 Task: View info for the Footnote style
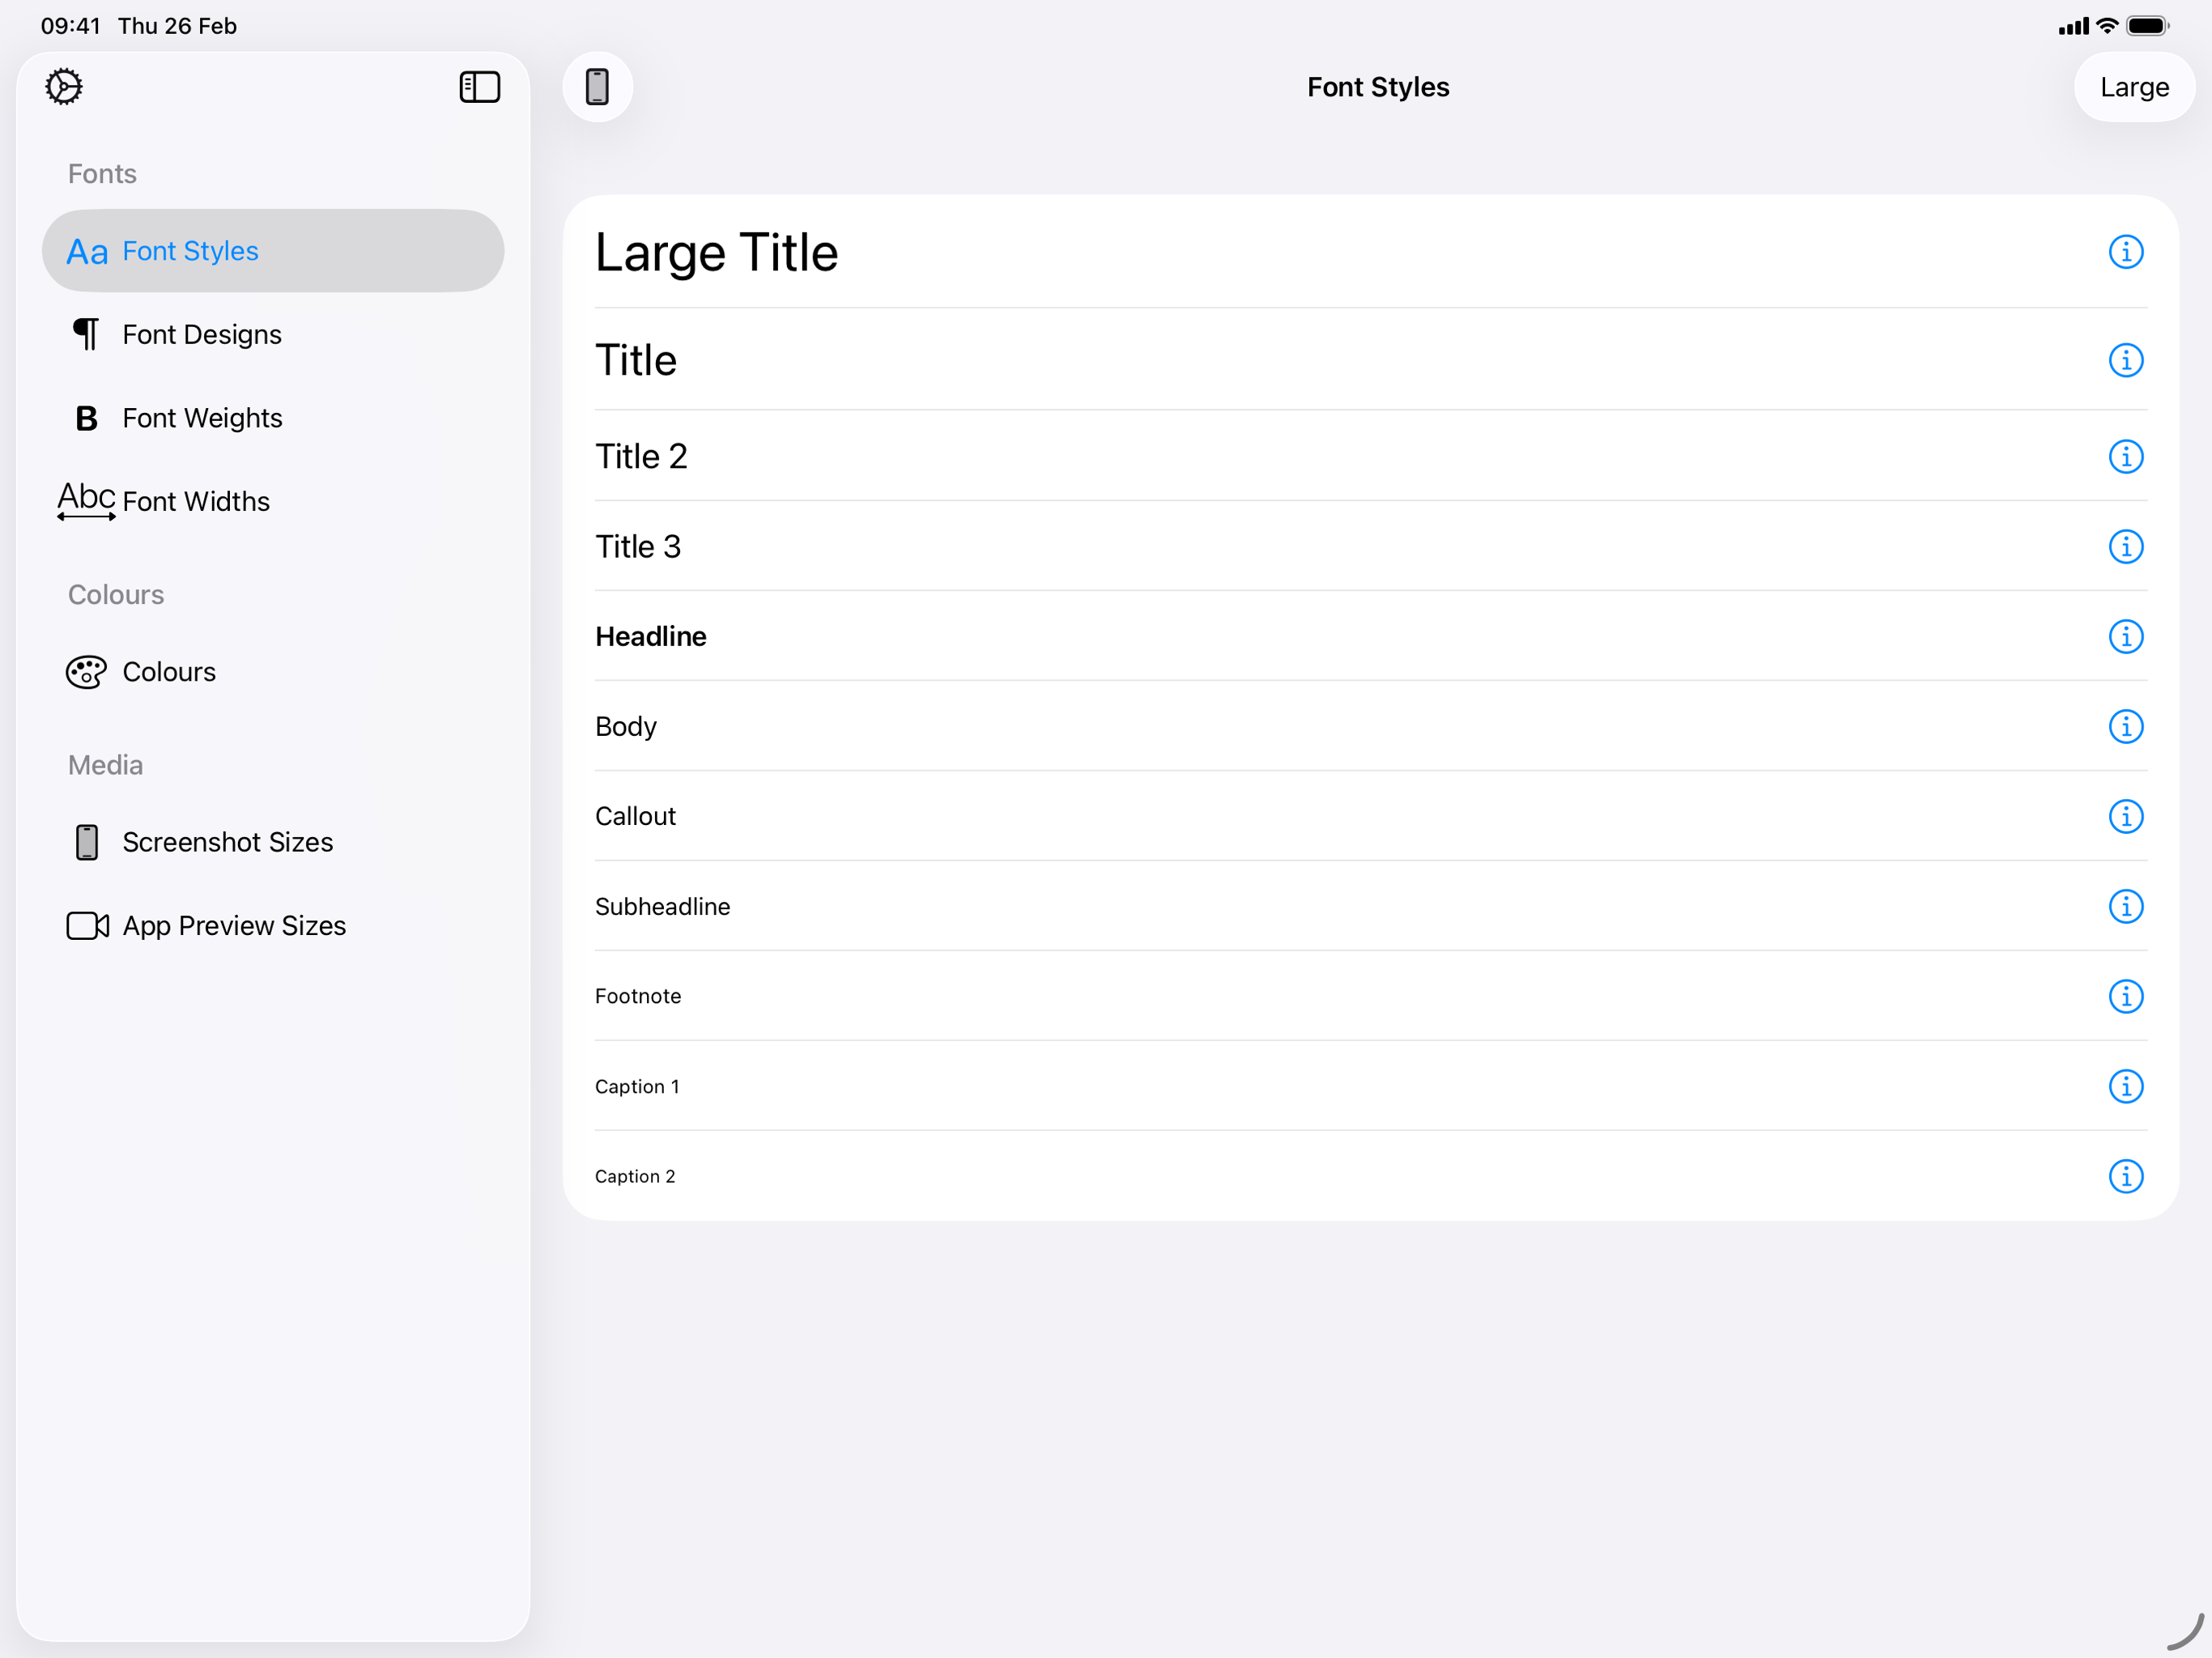point(2125,997)
